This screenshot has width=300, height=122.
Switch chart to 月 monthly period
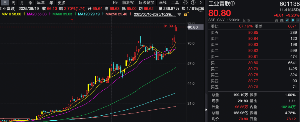[22, 3]
